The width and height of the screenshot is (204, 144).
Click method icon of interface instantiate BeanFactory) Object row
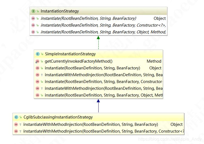point(33,18)
